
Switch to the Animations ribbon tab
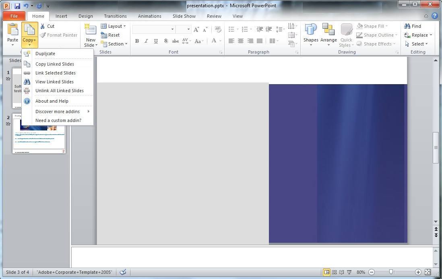[149, 16]
